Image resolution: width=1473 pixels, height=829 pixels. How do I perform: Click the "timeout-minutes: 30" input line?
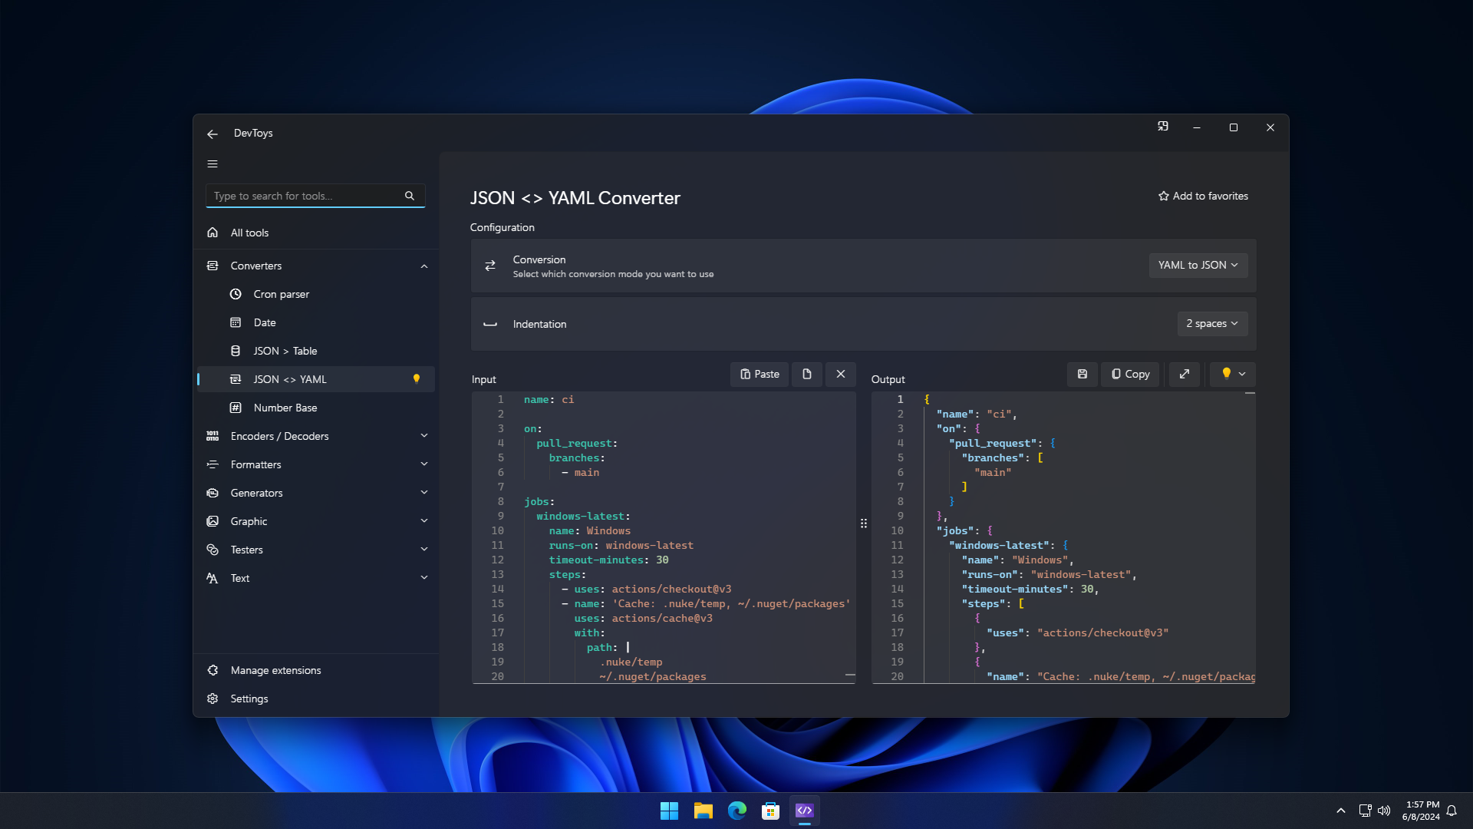[609, 560]
